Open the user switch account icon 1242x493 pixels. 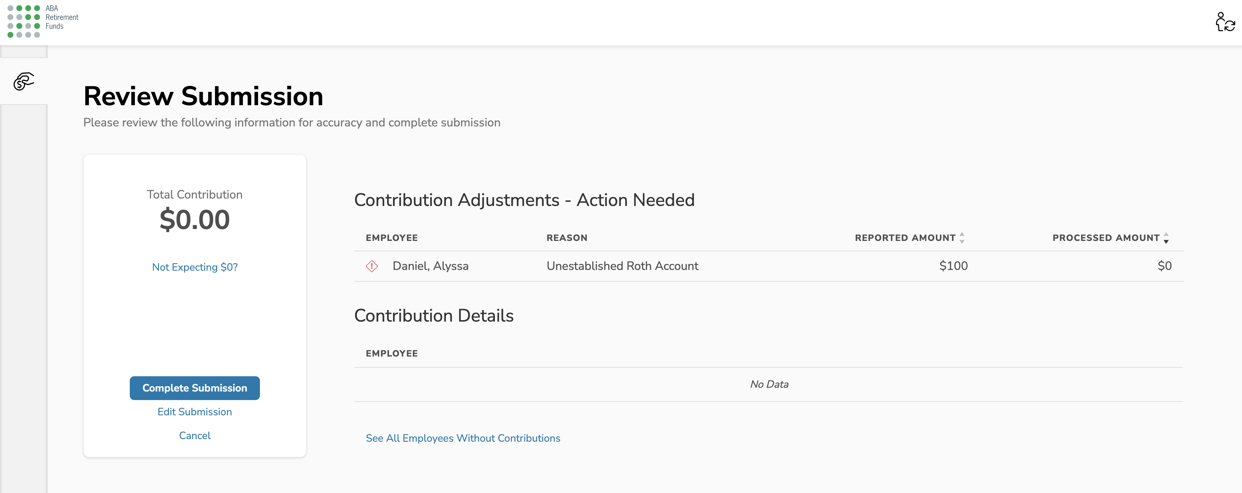point(1225,22)
